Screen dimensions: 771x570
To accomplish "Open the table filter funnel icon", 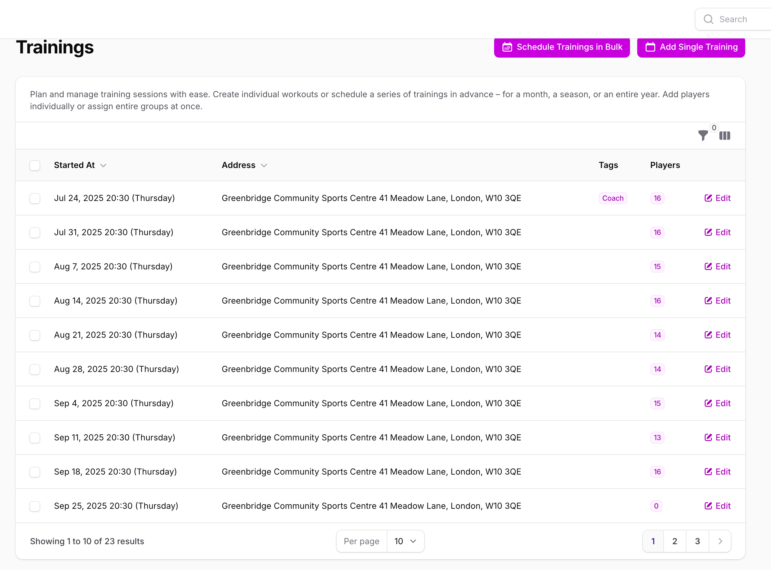I will coord(703,135).
